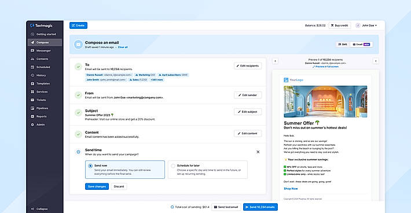Viewport: 411px width, 213px height.
Task: Click the Send time clock icon
Action: pyautogui.click(x=78, y=152)
